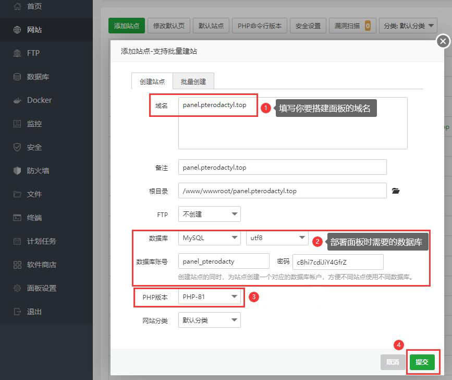Open the 软件商店 (App Store) sidebar item
This screenshot has width=452, height=380.
(x=41, y=265)
